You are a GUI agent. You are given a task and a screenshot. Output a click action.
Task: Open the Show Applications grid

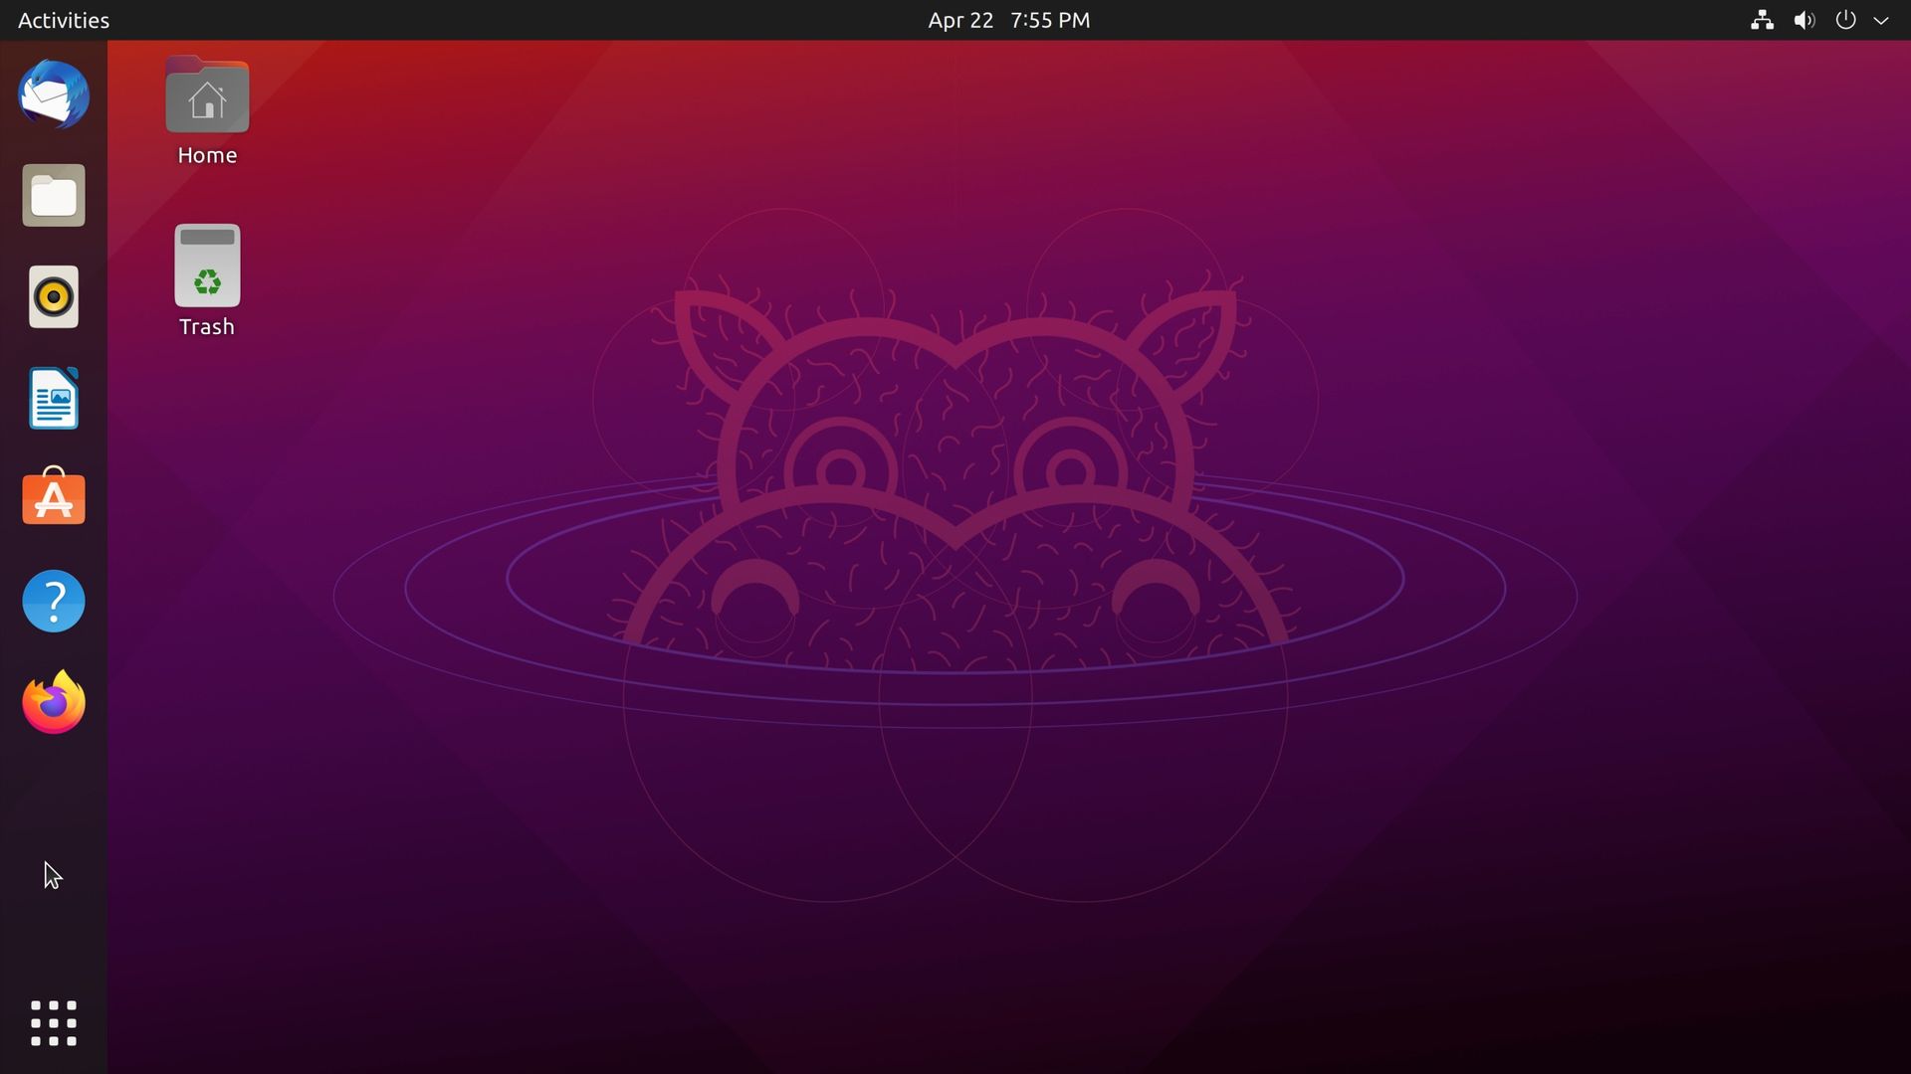53,1023
